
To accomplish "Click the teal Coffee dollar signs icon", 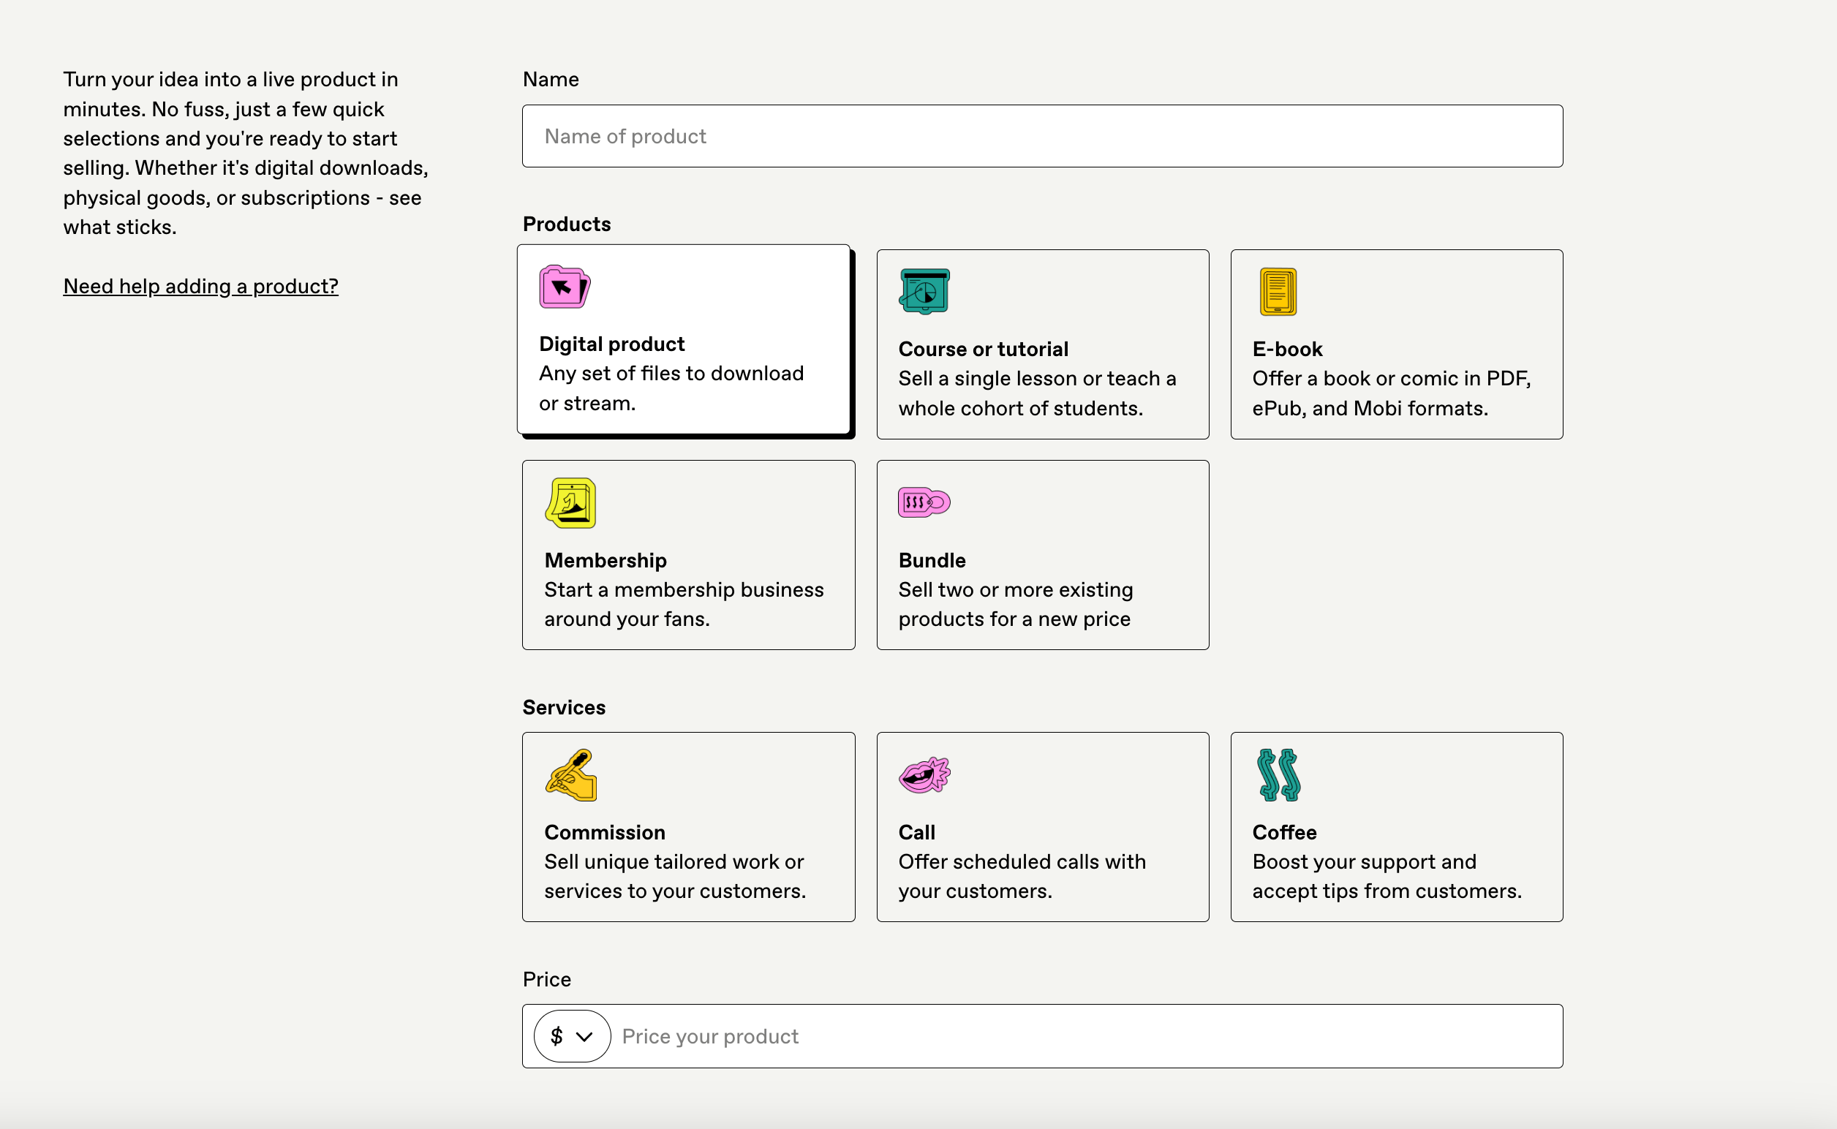I will click(x=1278, y=775).
